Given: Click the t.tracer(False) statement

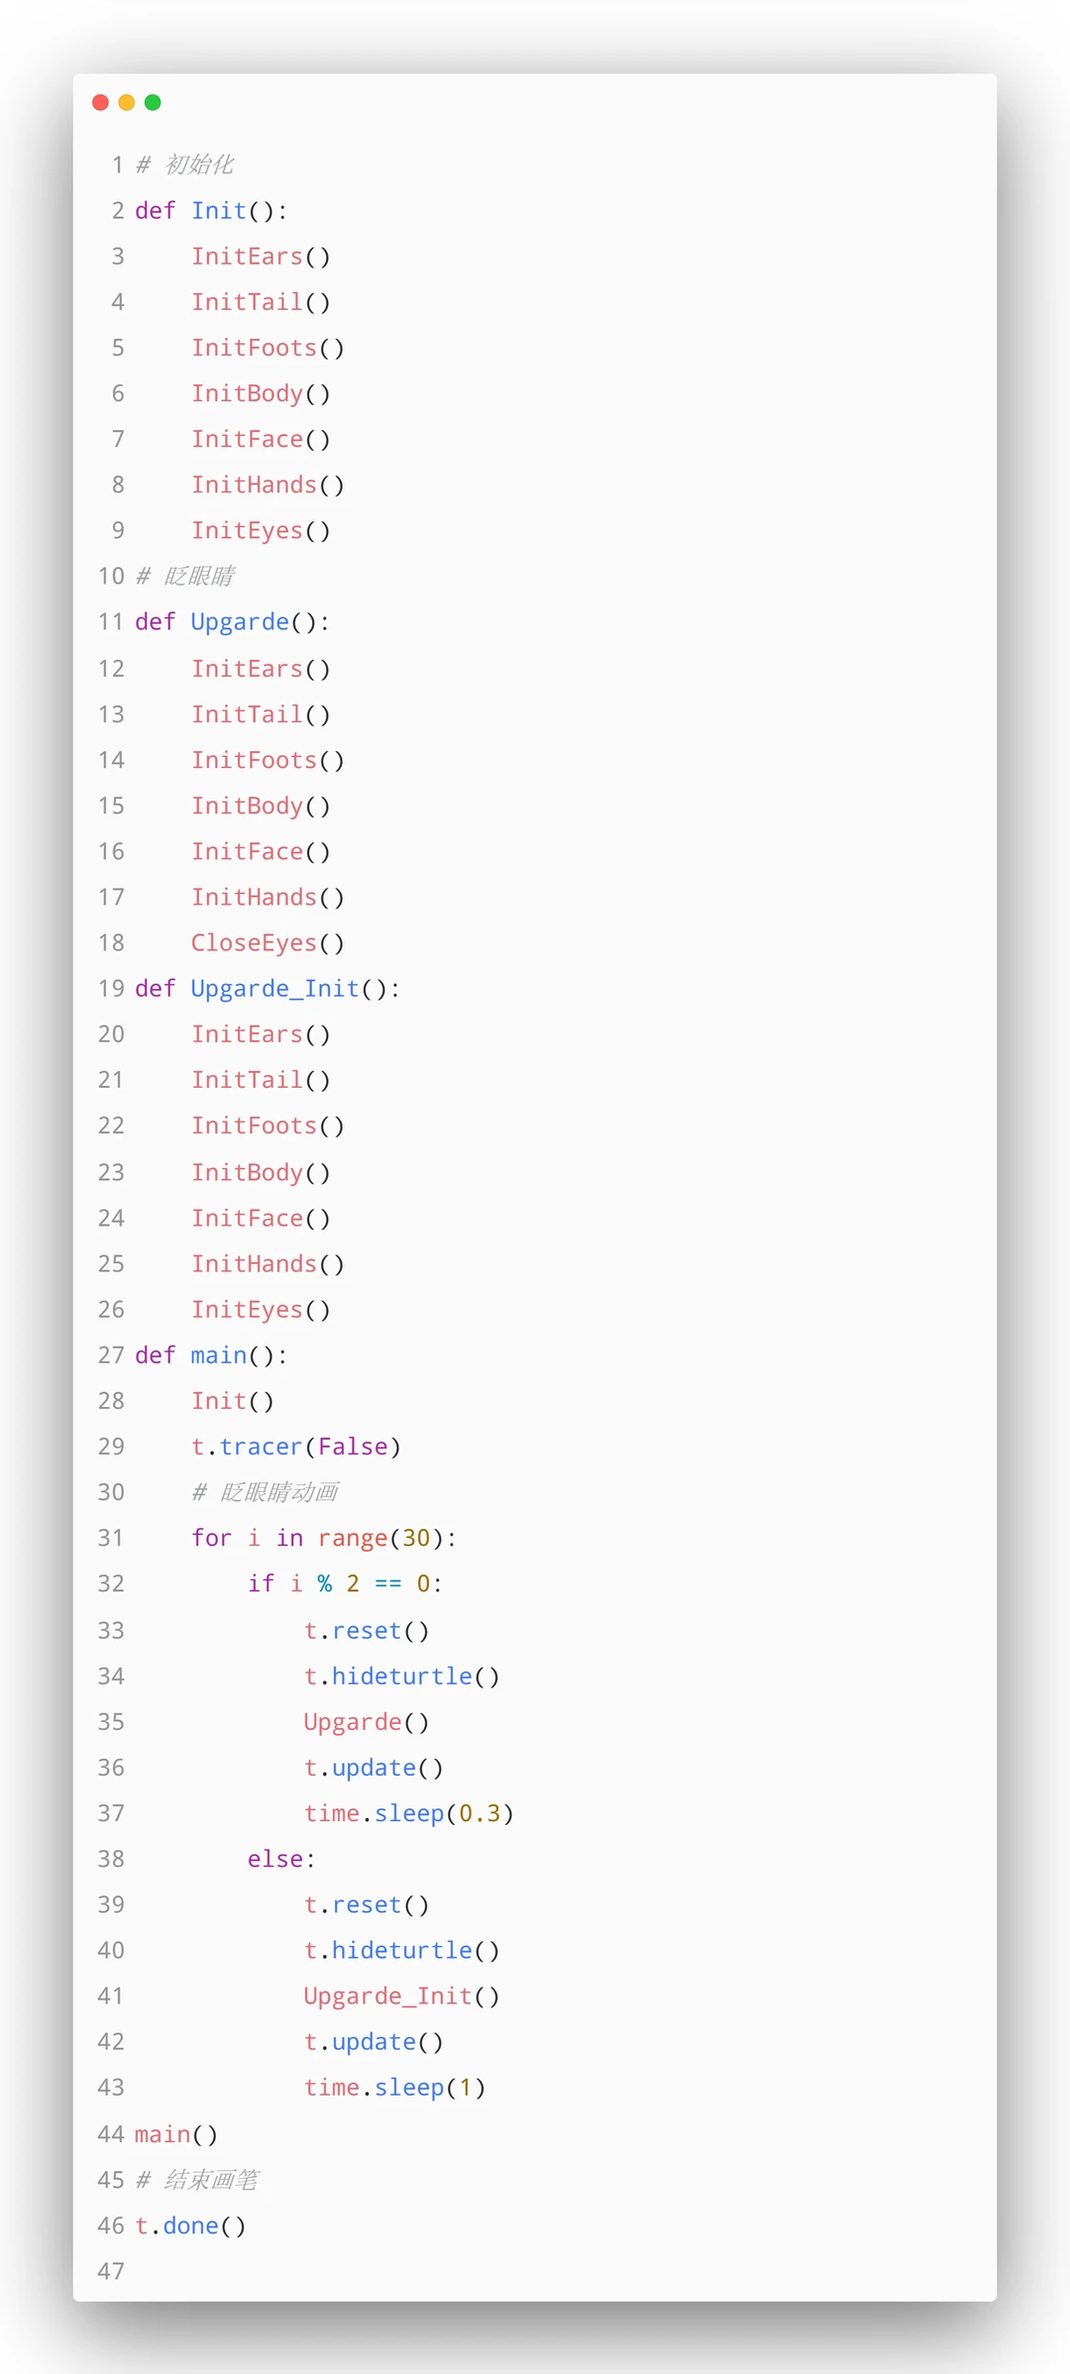Looking at the screenshot, I should [295, 1447].
